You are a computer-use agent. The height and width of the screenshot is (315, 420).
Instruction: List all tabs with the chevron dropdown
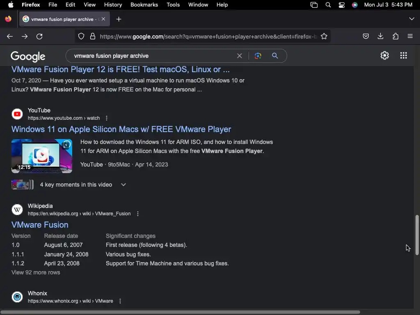412,19
